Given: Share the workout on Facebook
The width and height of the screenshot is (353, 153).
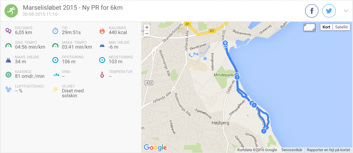Looking at the screenshot, I should [312, 11].
